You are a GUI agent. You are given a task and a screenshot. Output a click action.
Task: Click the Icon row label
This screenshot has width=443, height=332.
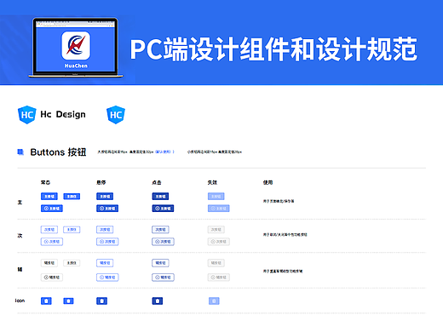click(x=20, y=301)
